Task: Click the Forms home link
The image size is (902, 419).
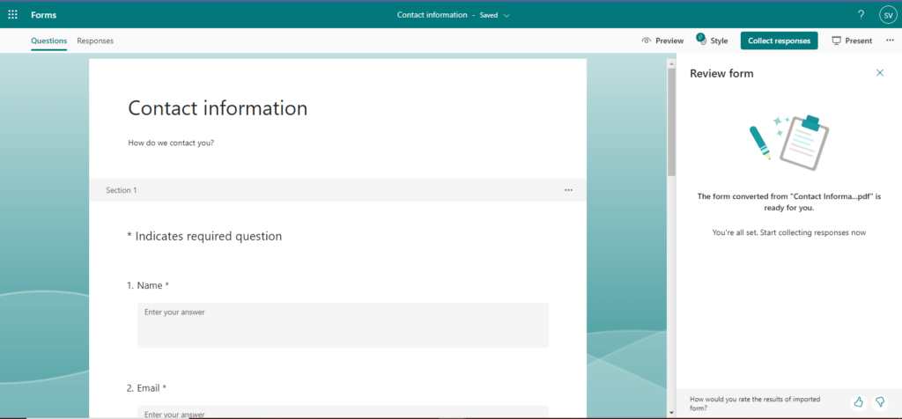Action: [43, 15]
